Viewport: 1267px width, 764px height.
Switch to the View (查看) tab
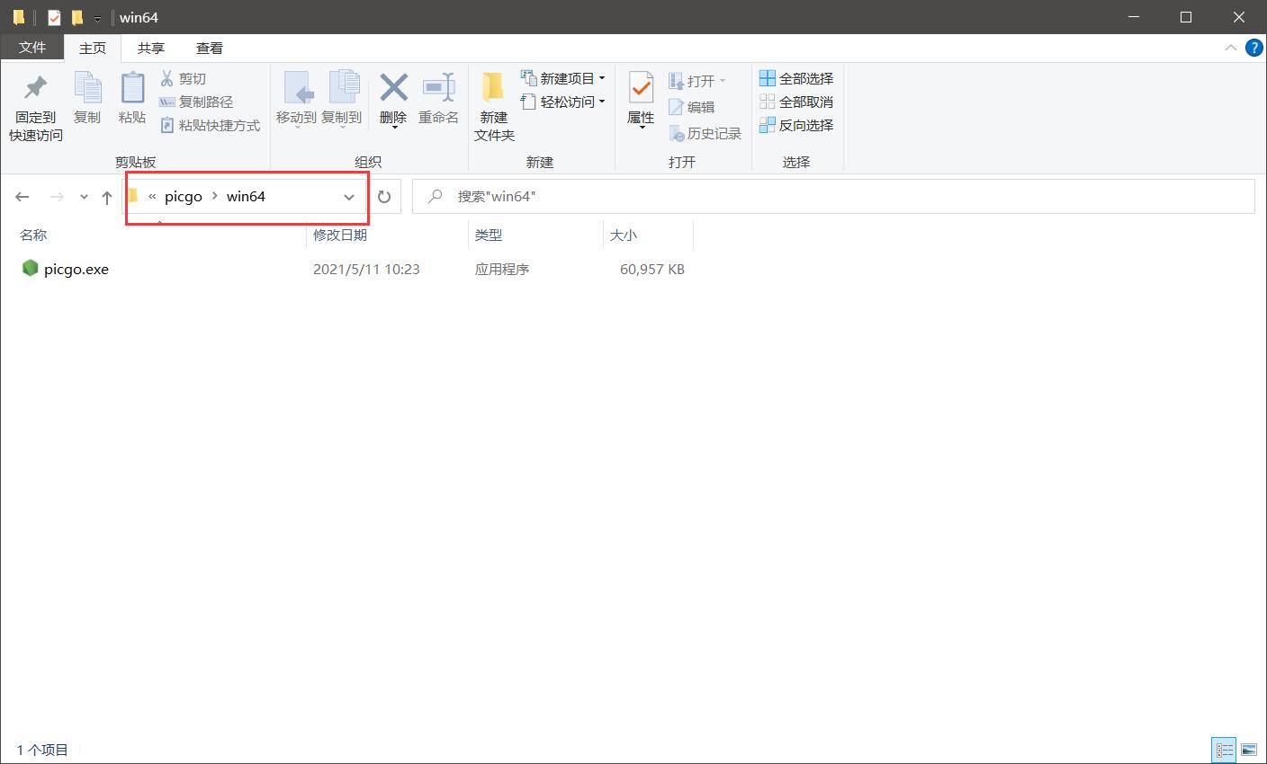point(210,48)
